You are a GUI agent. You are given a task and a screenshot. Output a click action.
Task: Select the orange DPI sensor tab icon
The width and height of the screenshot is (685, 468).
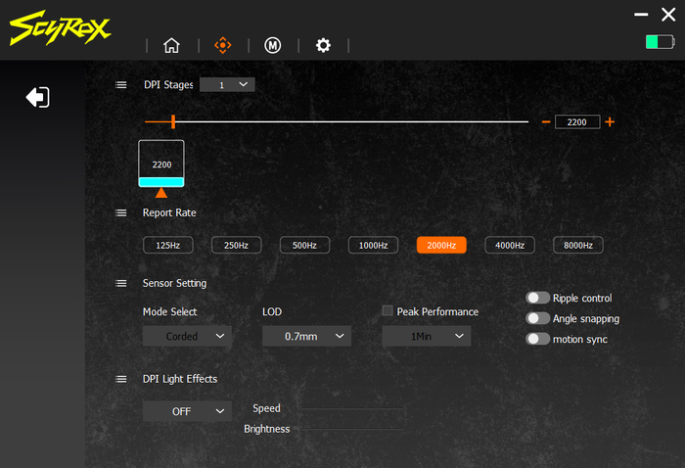click(x=222, y=45)
